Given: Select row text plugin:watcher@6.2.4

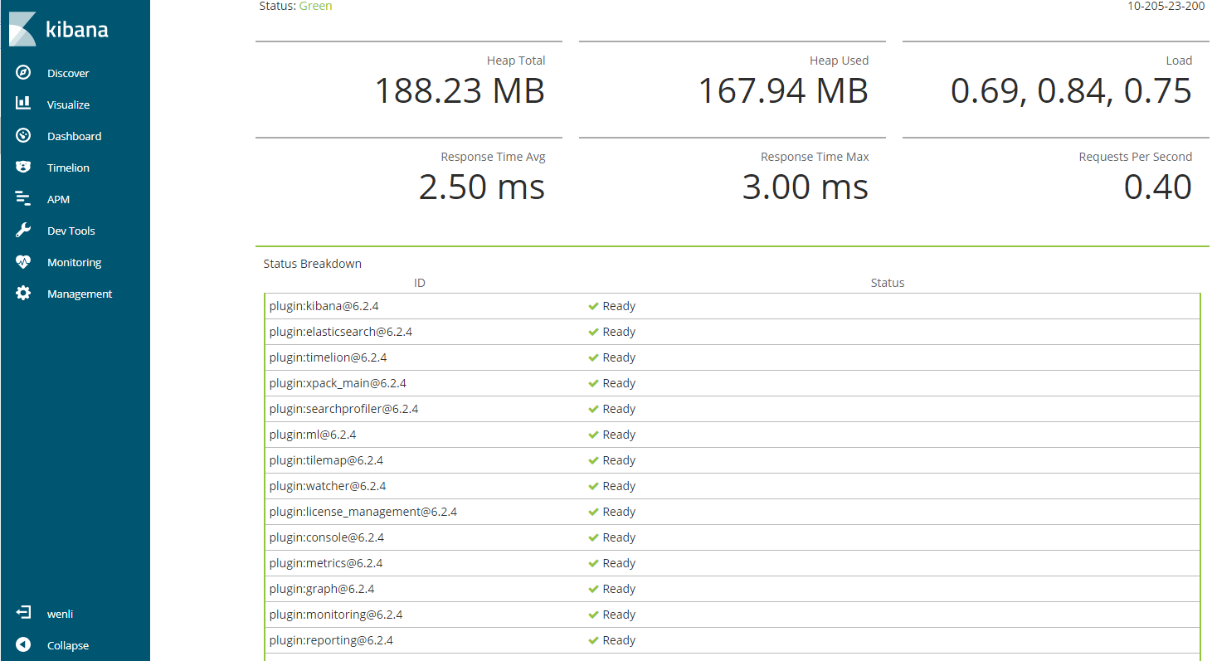Looking at the screenshot, I should pyautogui.click(x=328, y=486).
